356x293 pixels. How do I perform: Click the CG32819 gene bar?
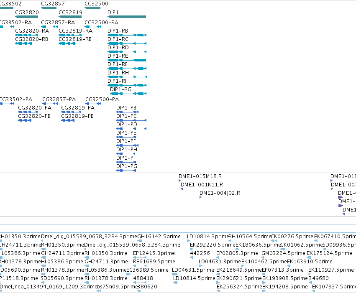click(70, 17)
